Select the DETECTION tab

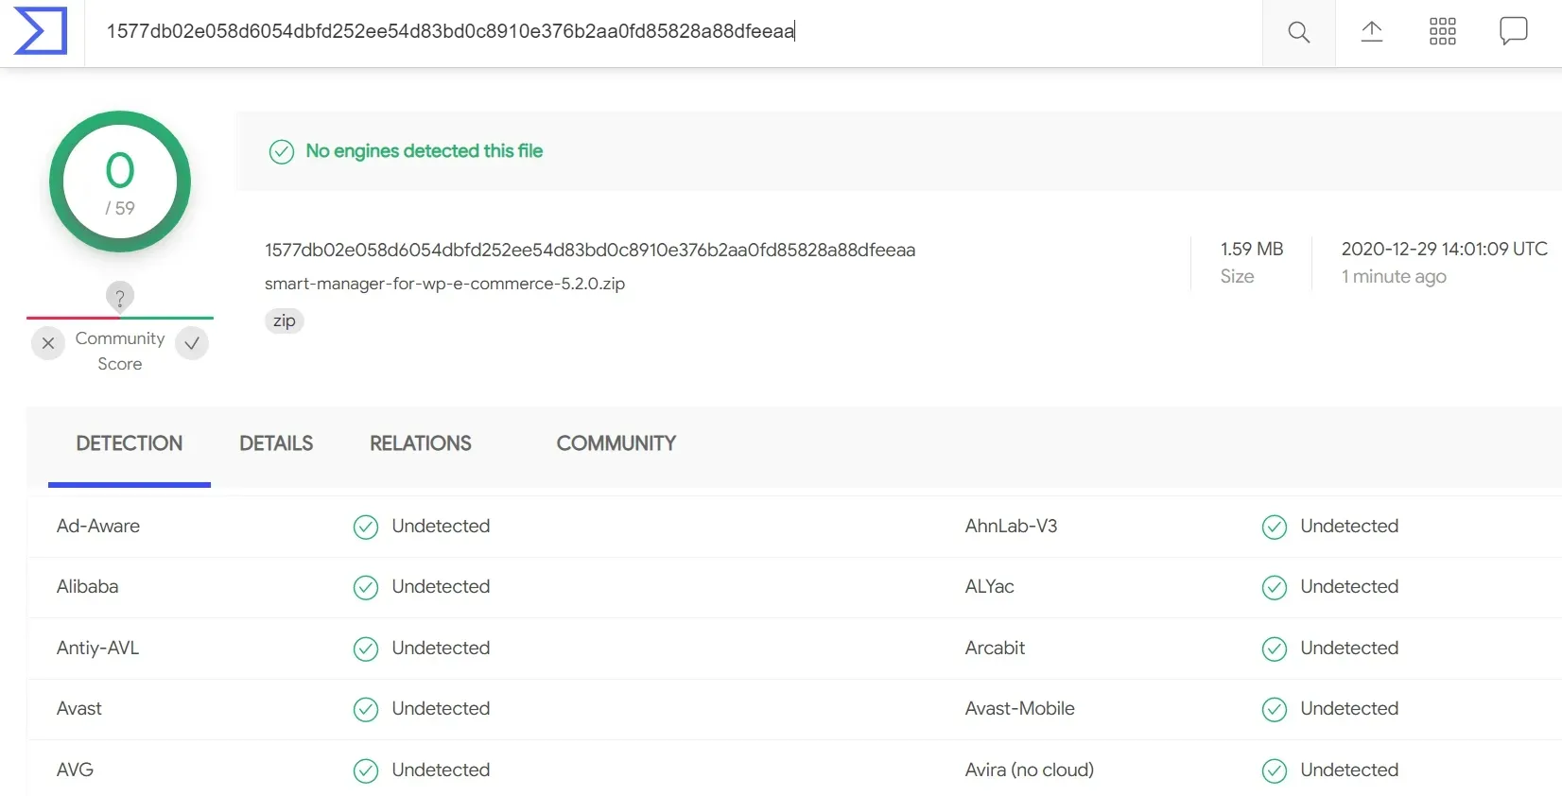coord(130,443)
